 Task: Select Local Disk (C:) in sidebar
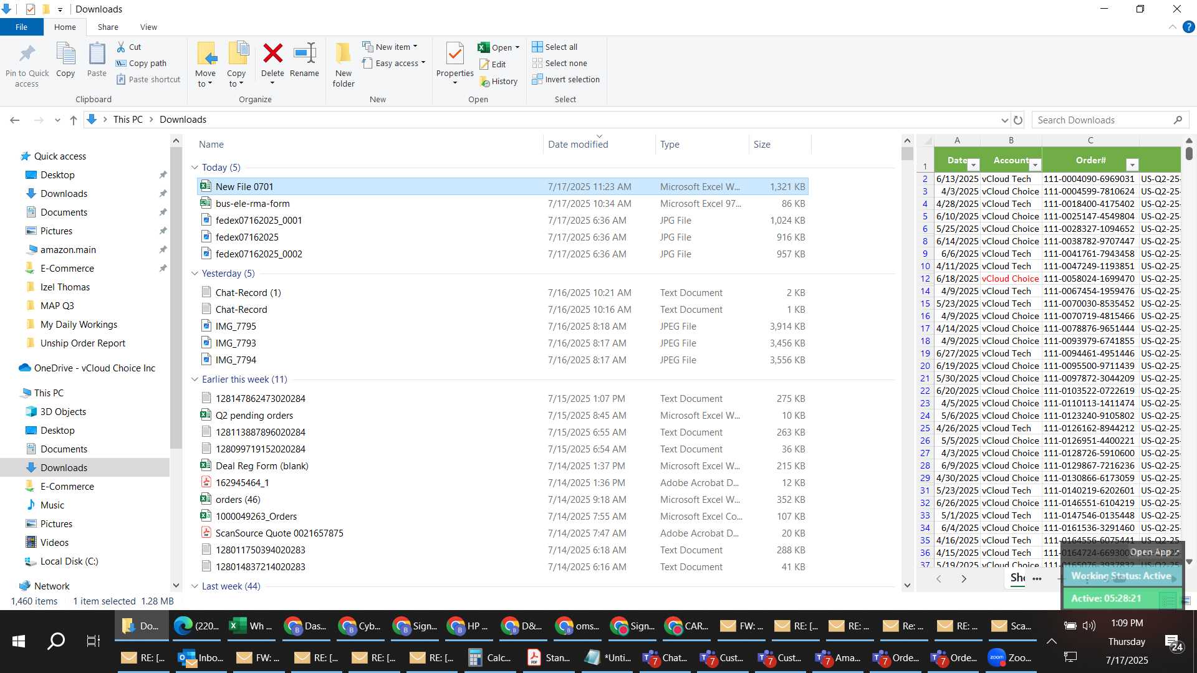pos(69,561)
